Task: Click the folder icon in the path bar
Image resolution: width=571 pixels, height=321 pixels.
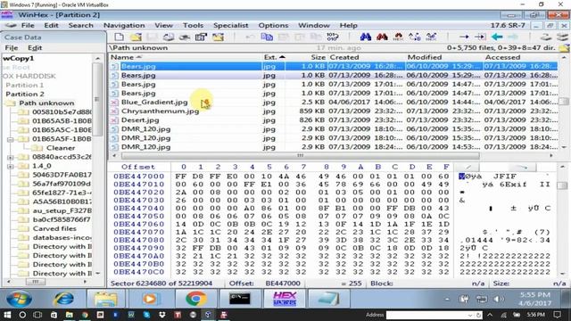Action: point(565,47)
